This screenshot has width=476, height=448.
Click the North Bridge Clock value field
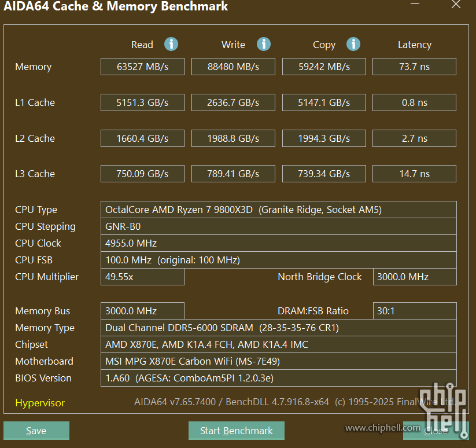coord(415,277)
